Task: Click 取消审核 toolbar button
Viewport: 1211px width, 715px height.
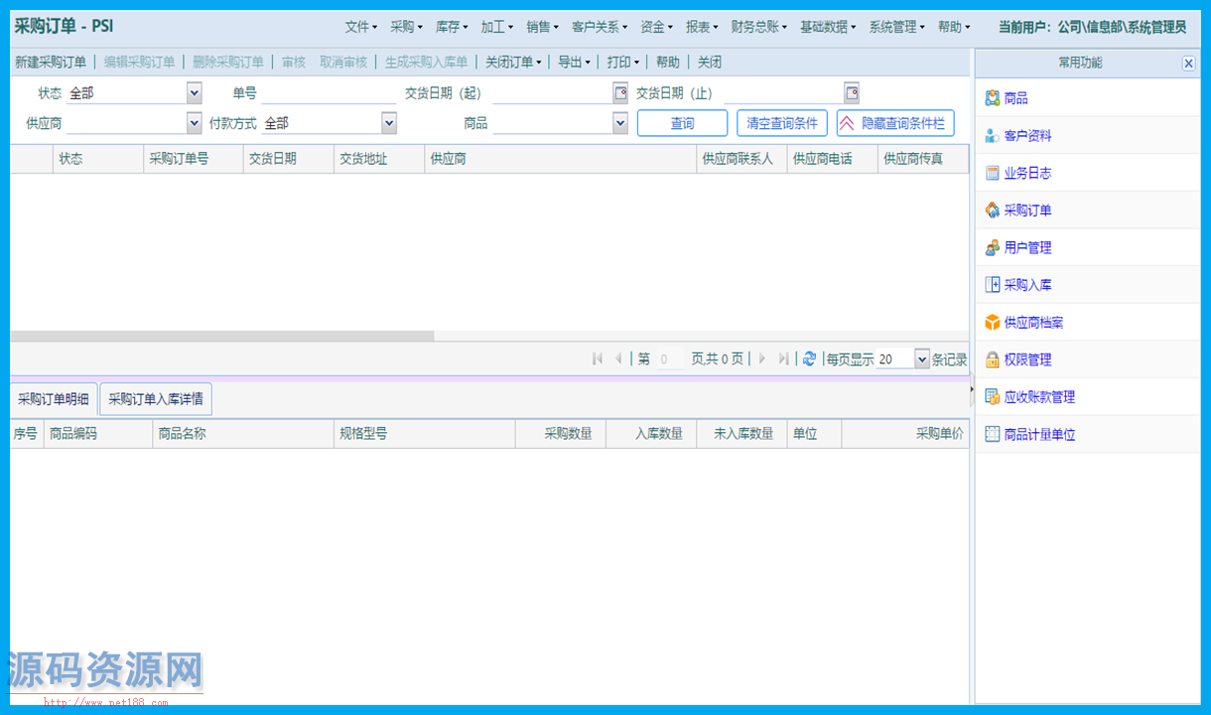Action: (343, 63)
